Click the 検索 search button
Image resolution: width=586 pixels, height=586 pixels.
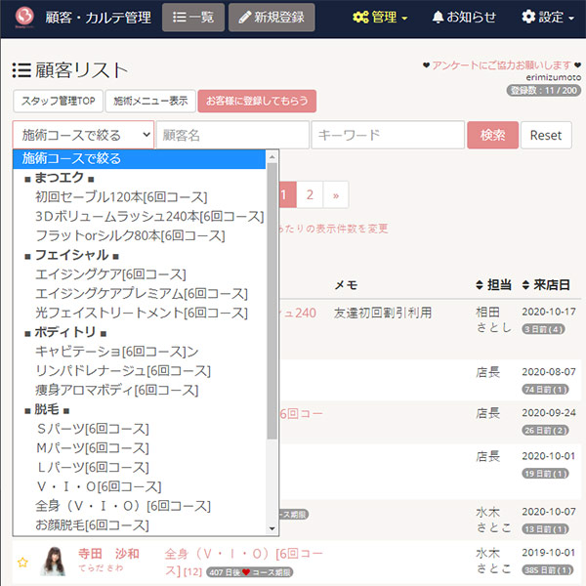pyautogui.click(x=492, y=135)
